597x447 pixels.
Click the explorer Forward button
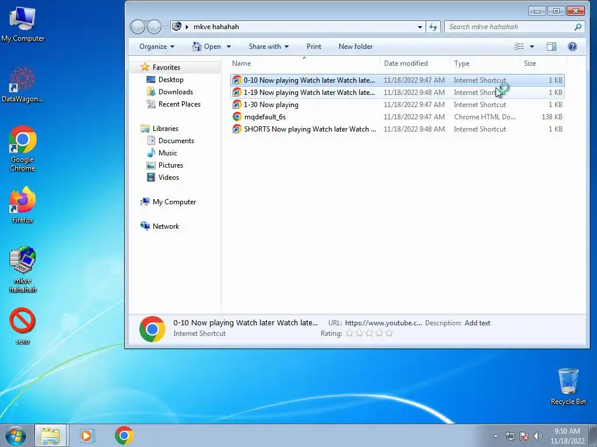click(x=154, y=27)
